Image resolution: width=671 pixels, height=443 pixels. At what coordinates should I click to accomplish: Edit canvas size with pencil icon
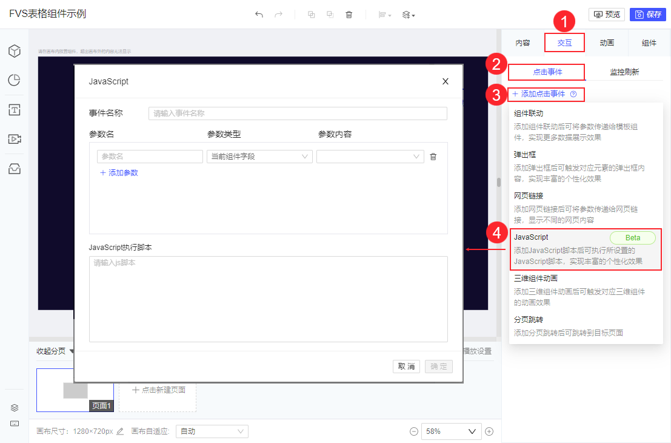point(120,431)
